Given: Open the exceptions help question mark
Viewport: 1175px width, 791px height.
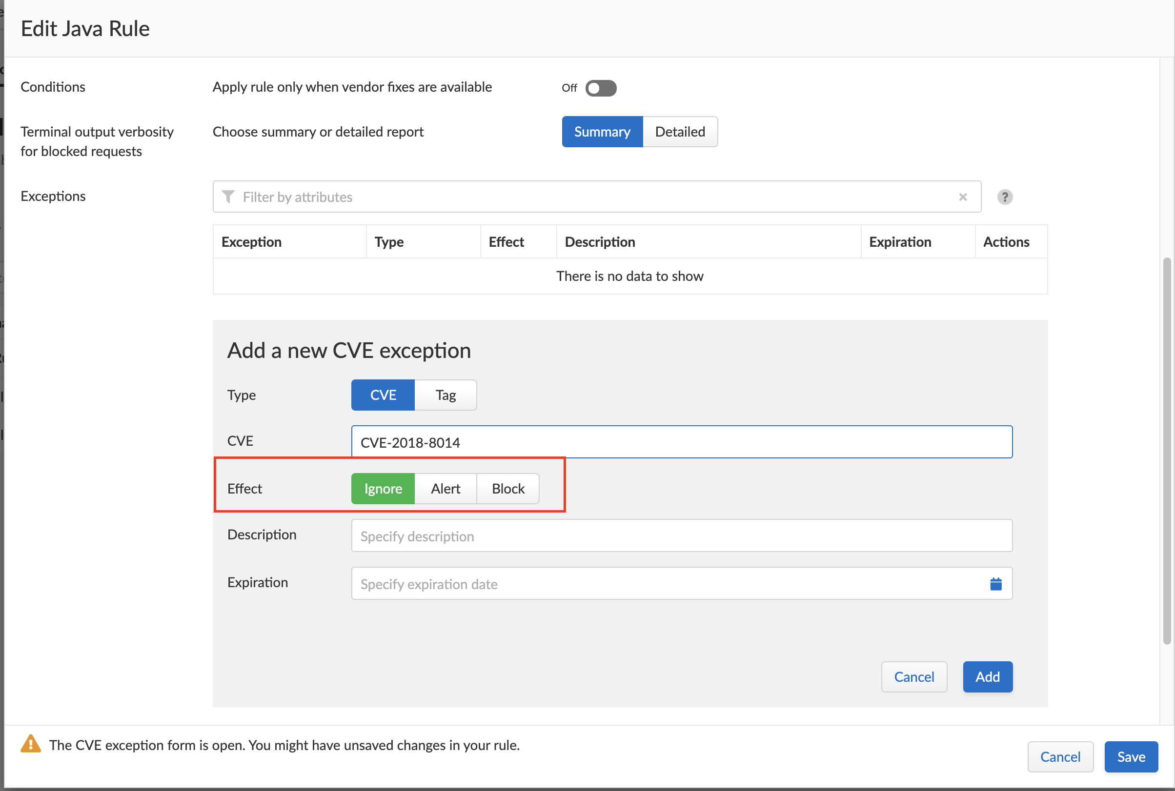Looking at the screenshot, I should click(x=1004, y=197).
